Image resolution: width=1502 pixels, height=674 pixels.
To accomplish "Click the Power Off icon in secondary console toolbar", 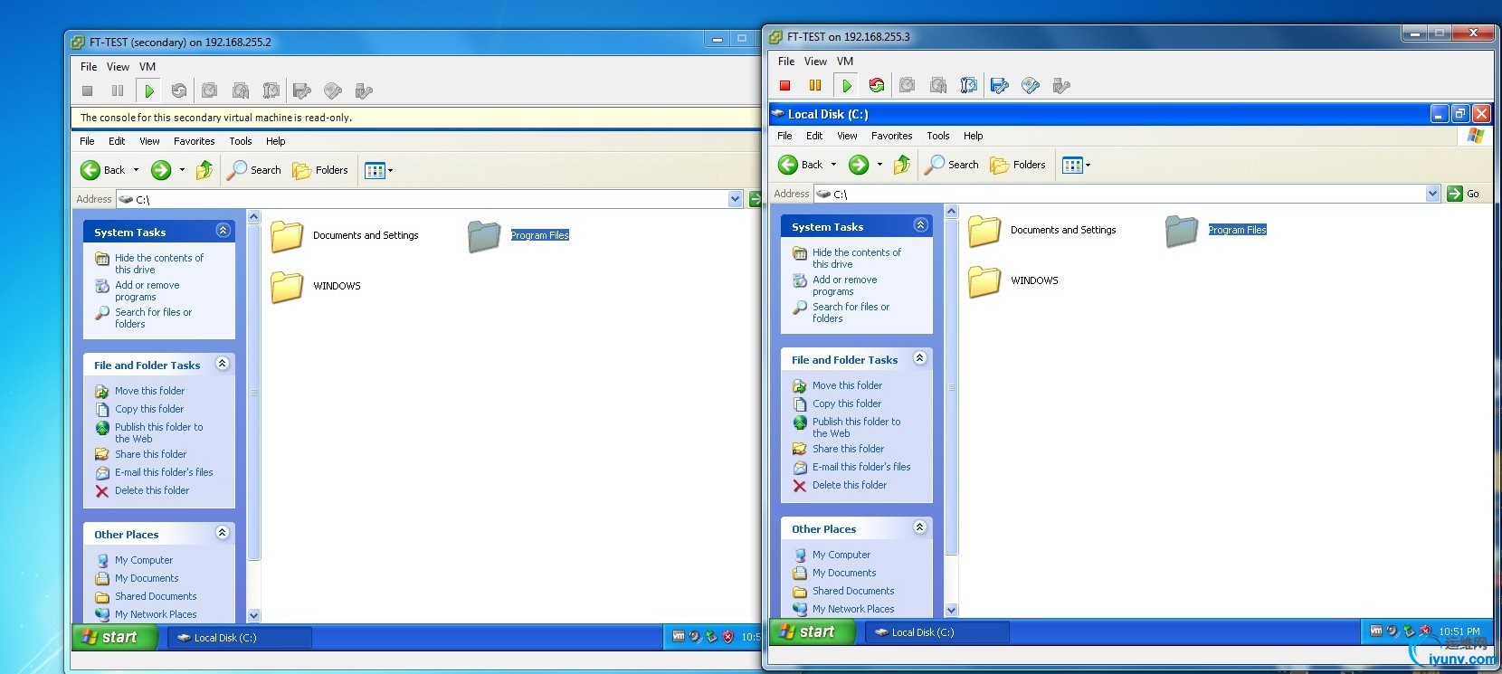I will 88,90.
